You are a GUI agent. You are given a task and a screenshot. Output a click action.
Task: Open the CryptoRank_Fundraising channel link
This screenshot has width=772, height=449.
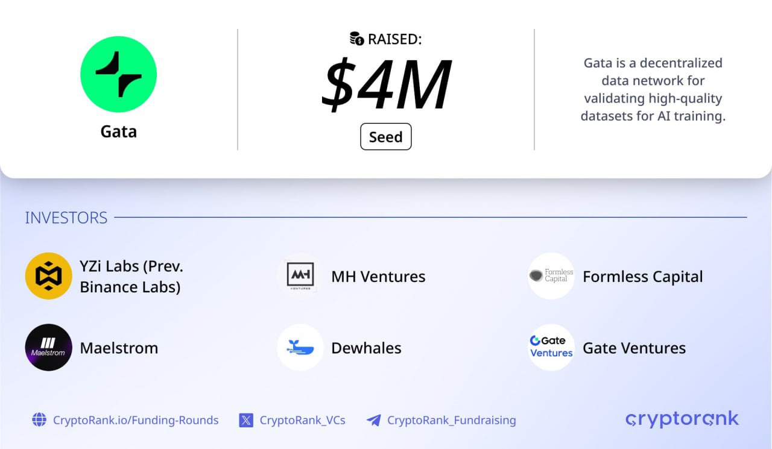(x=452, y=420)
